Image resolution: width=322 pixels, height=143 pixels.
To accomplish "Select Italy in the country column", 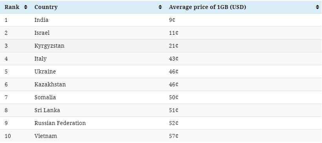I will pos(40,59).
